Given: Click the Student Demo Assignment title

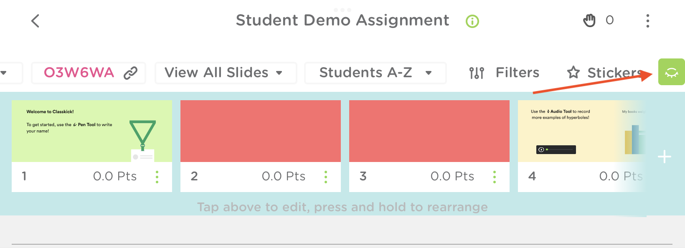Looking at the screenshot, I should (342, 20).
